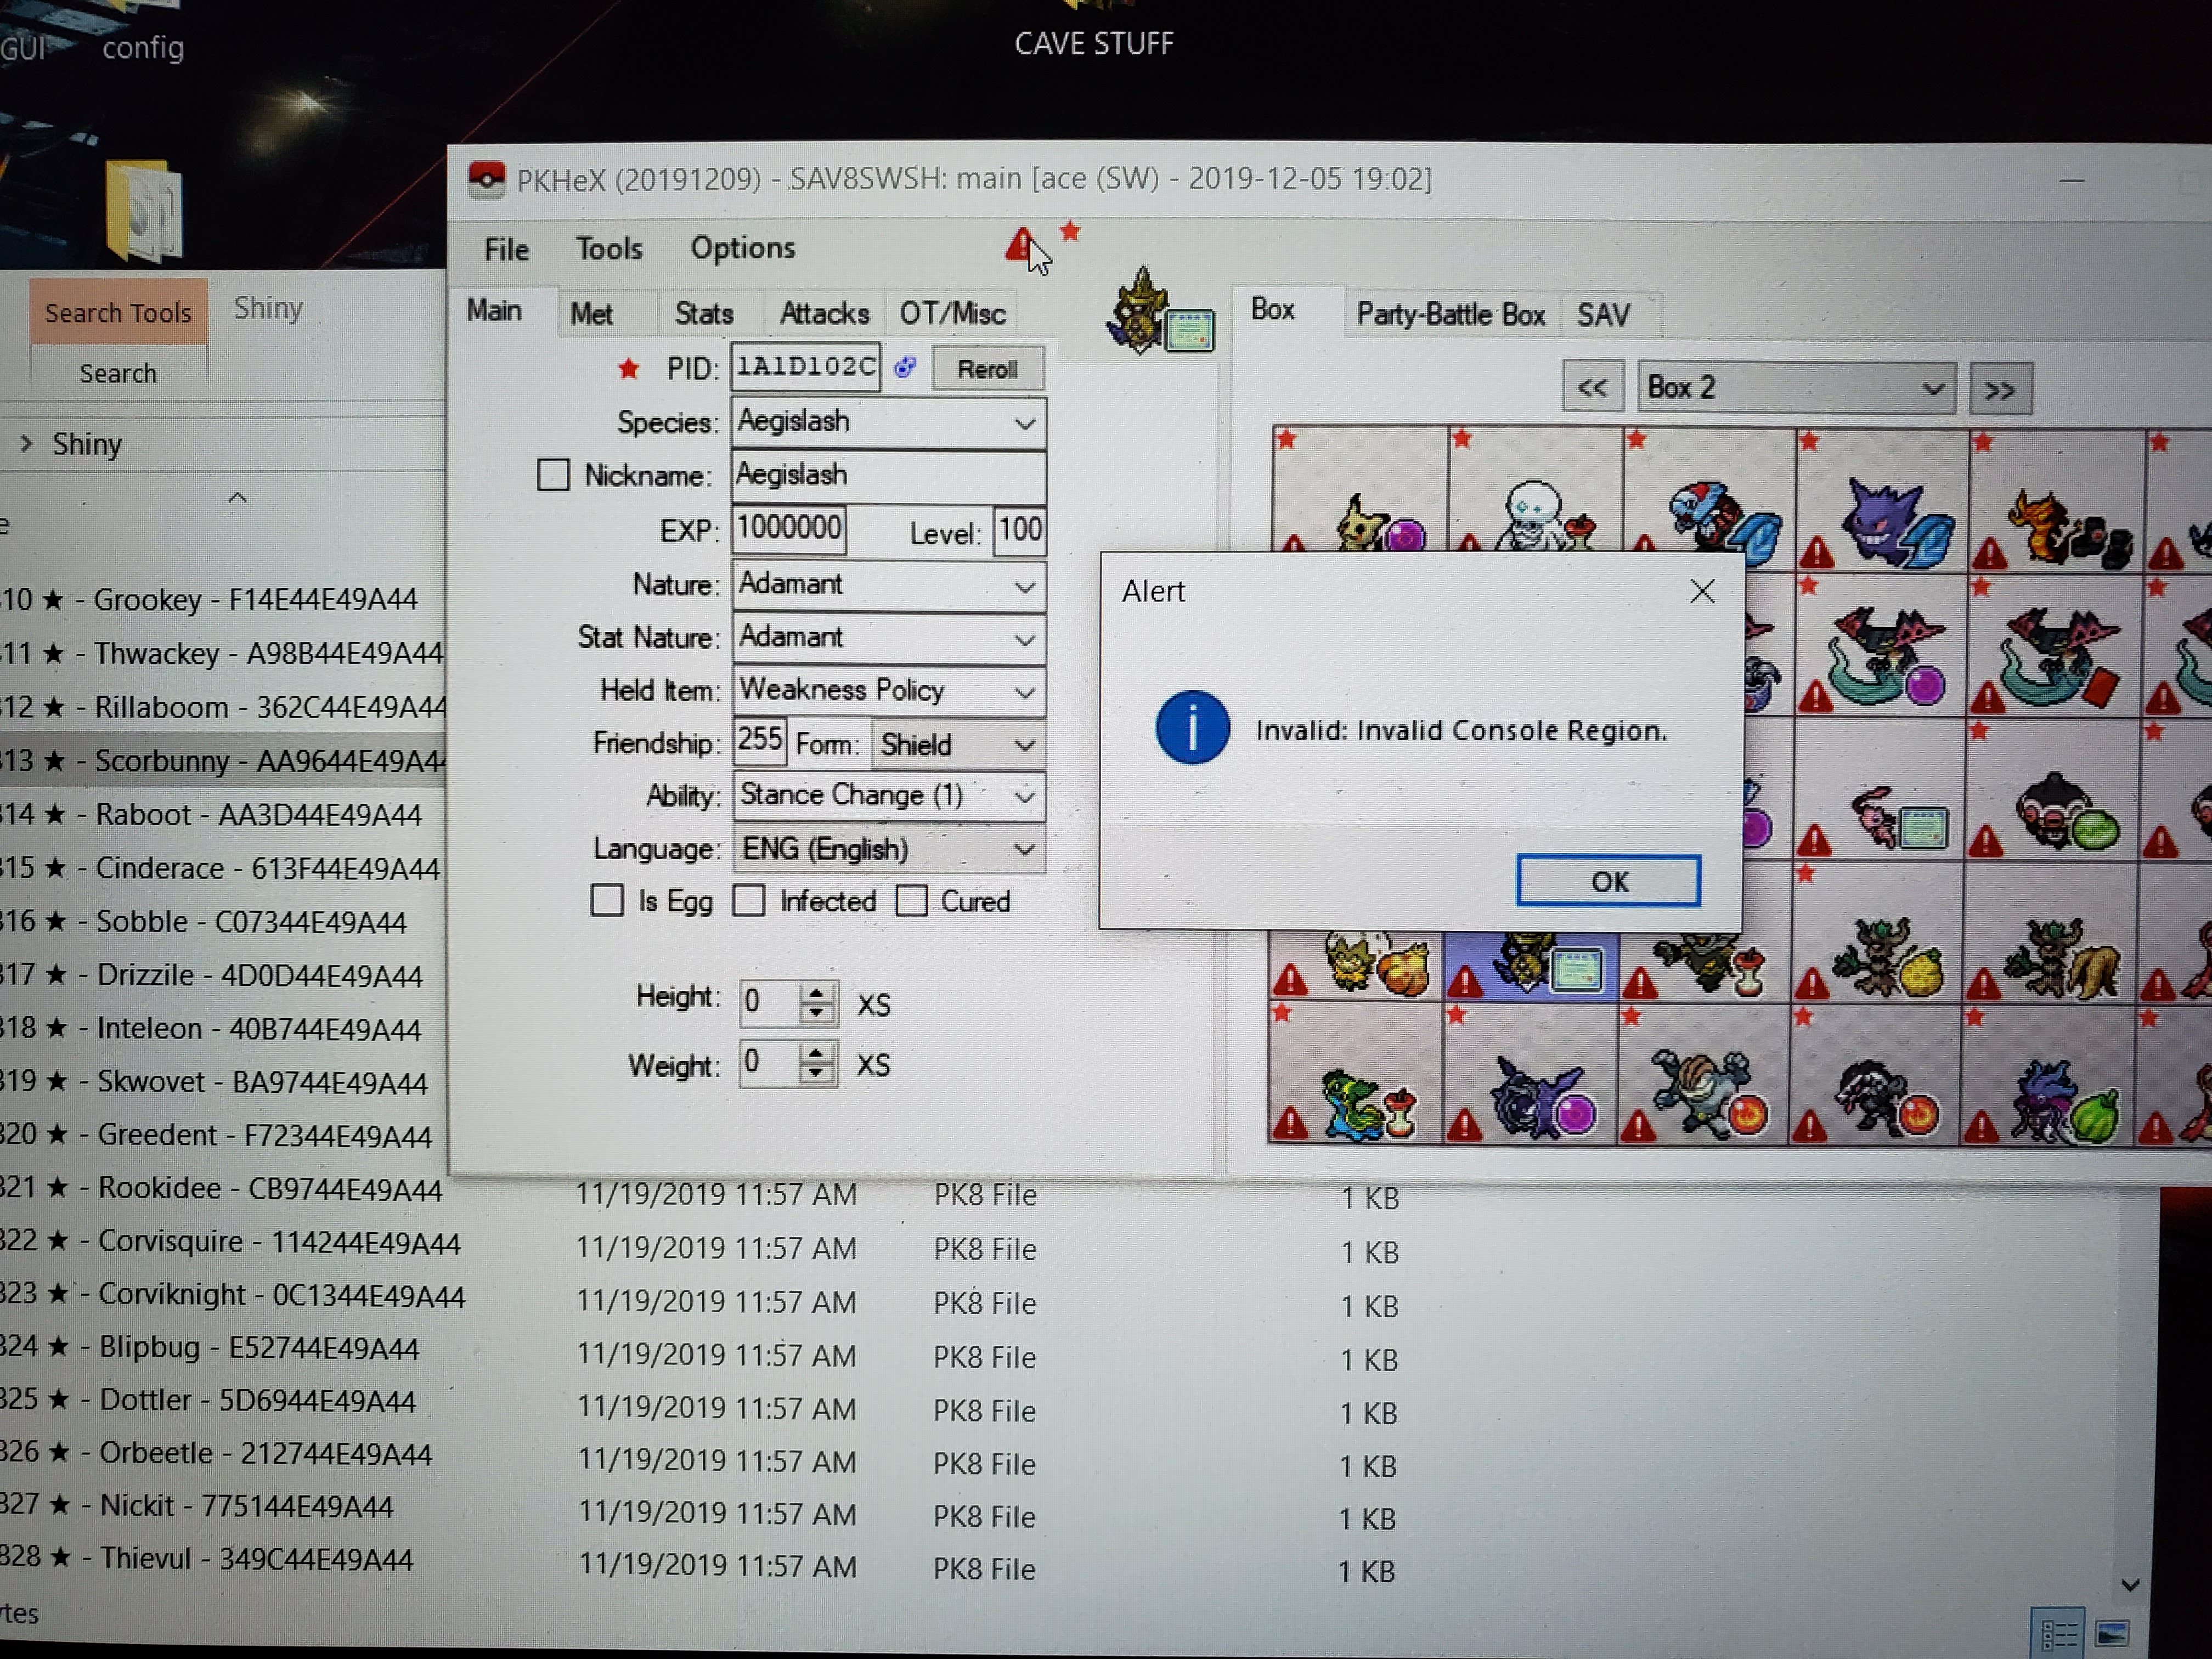Viewport: 2212px width, 1659px height.
Task: Select the Box tab
Action: [x=1273, y=309]
